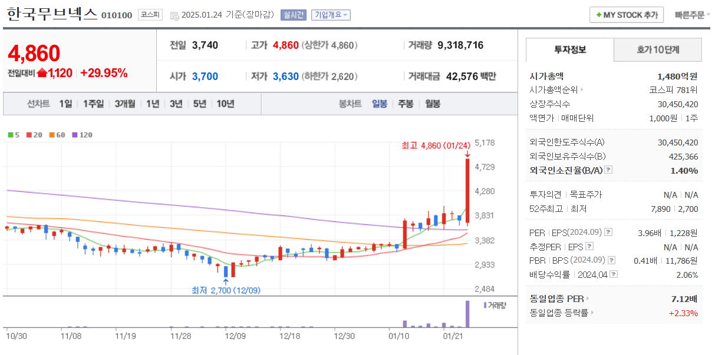Click the 상장주식수 value 30,450,420
The width and height of the screenshot is (715, 355).
678,104
